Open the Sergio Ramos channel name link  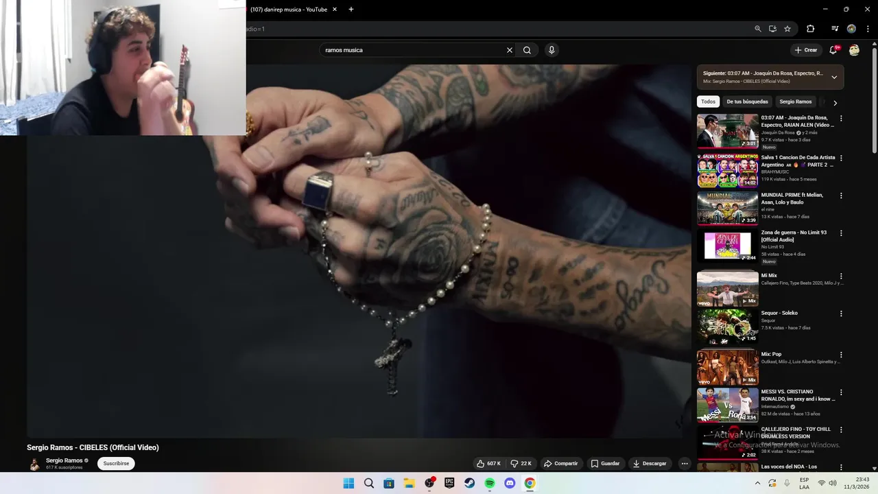pos(64,460)
